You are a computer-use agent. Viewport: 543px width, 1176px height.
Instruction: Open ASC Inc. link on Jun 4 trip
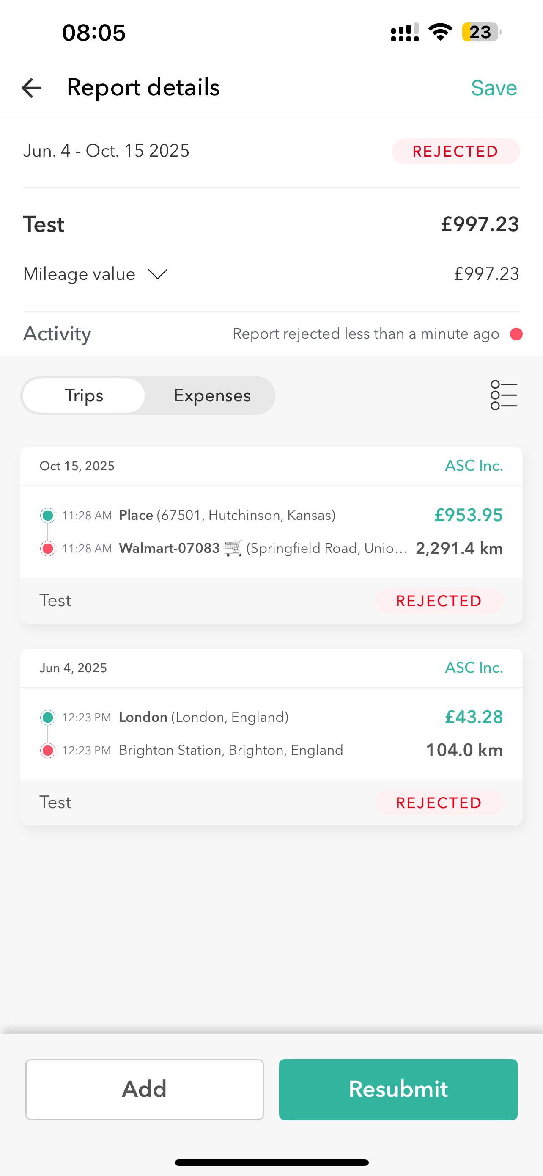tap(474, 668)
